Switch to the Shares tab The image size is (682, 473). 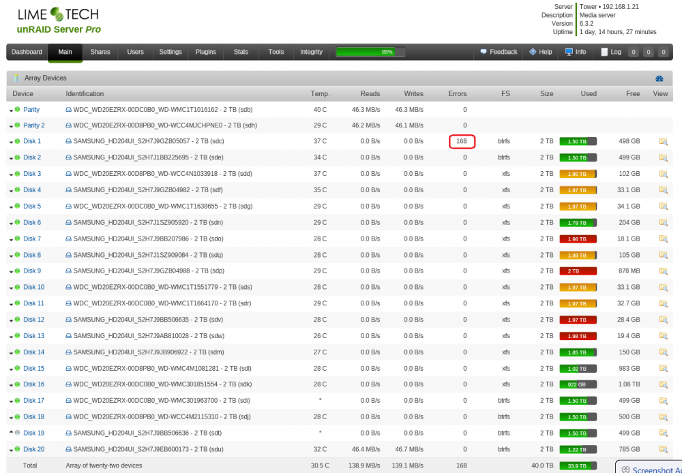tap(100, 52)
